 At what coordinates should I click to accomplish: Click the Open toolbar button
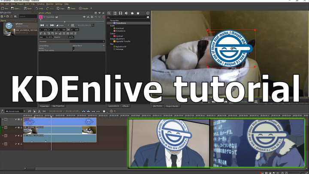[15, 9]
